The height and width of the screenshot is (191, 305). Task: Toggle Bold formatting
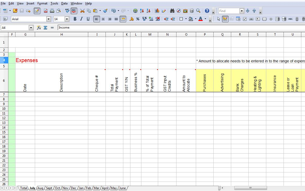[75, 19]
